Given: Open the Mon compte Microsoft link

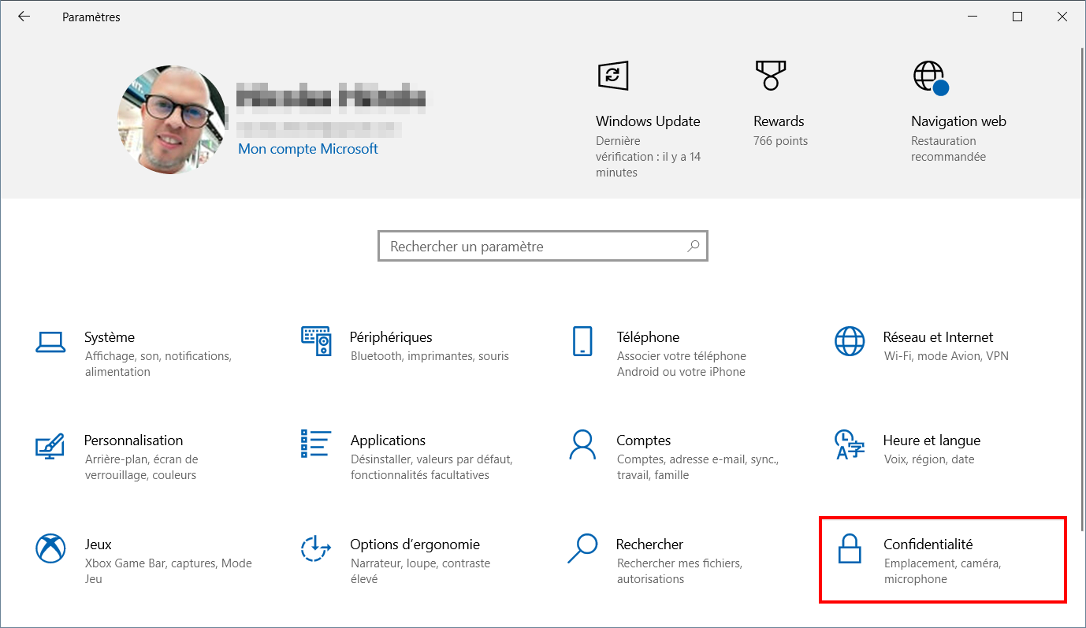Looking at the screenshot, I should pos(308,149).
